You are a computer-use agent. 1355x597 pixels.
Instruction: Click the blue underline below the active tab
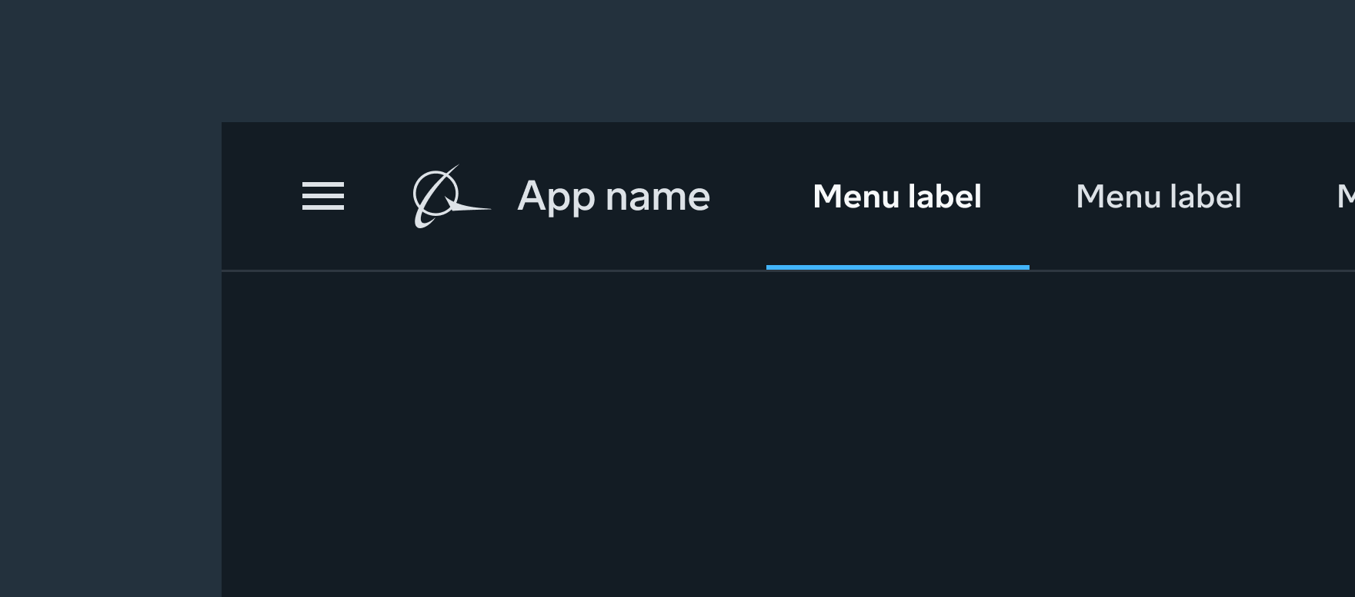click(x=897, y=267)
